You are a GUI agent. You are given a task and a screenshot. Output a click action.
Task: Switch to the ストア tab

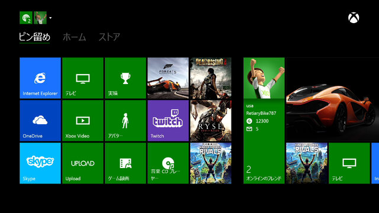pos(109,37)
